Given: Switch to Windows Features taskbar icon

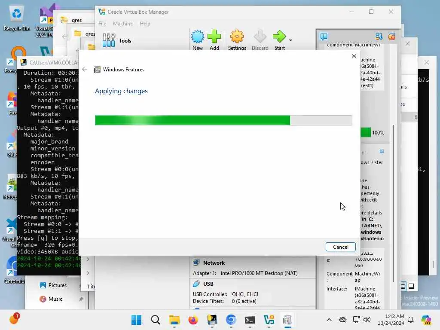Looking at the screenshot, I should (x=287, y=320).
